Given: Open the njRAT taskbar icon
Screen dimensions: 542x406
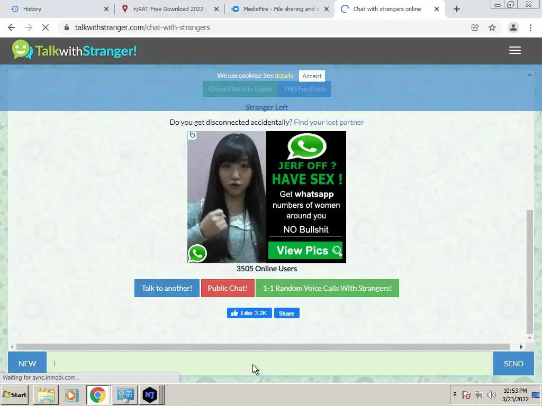Looking at the screenshot, I should tap(150, 394).
